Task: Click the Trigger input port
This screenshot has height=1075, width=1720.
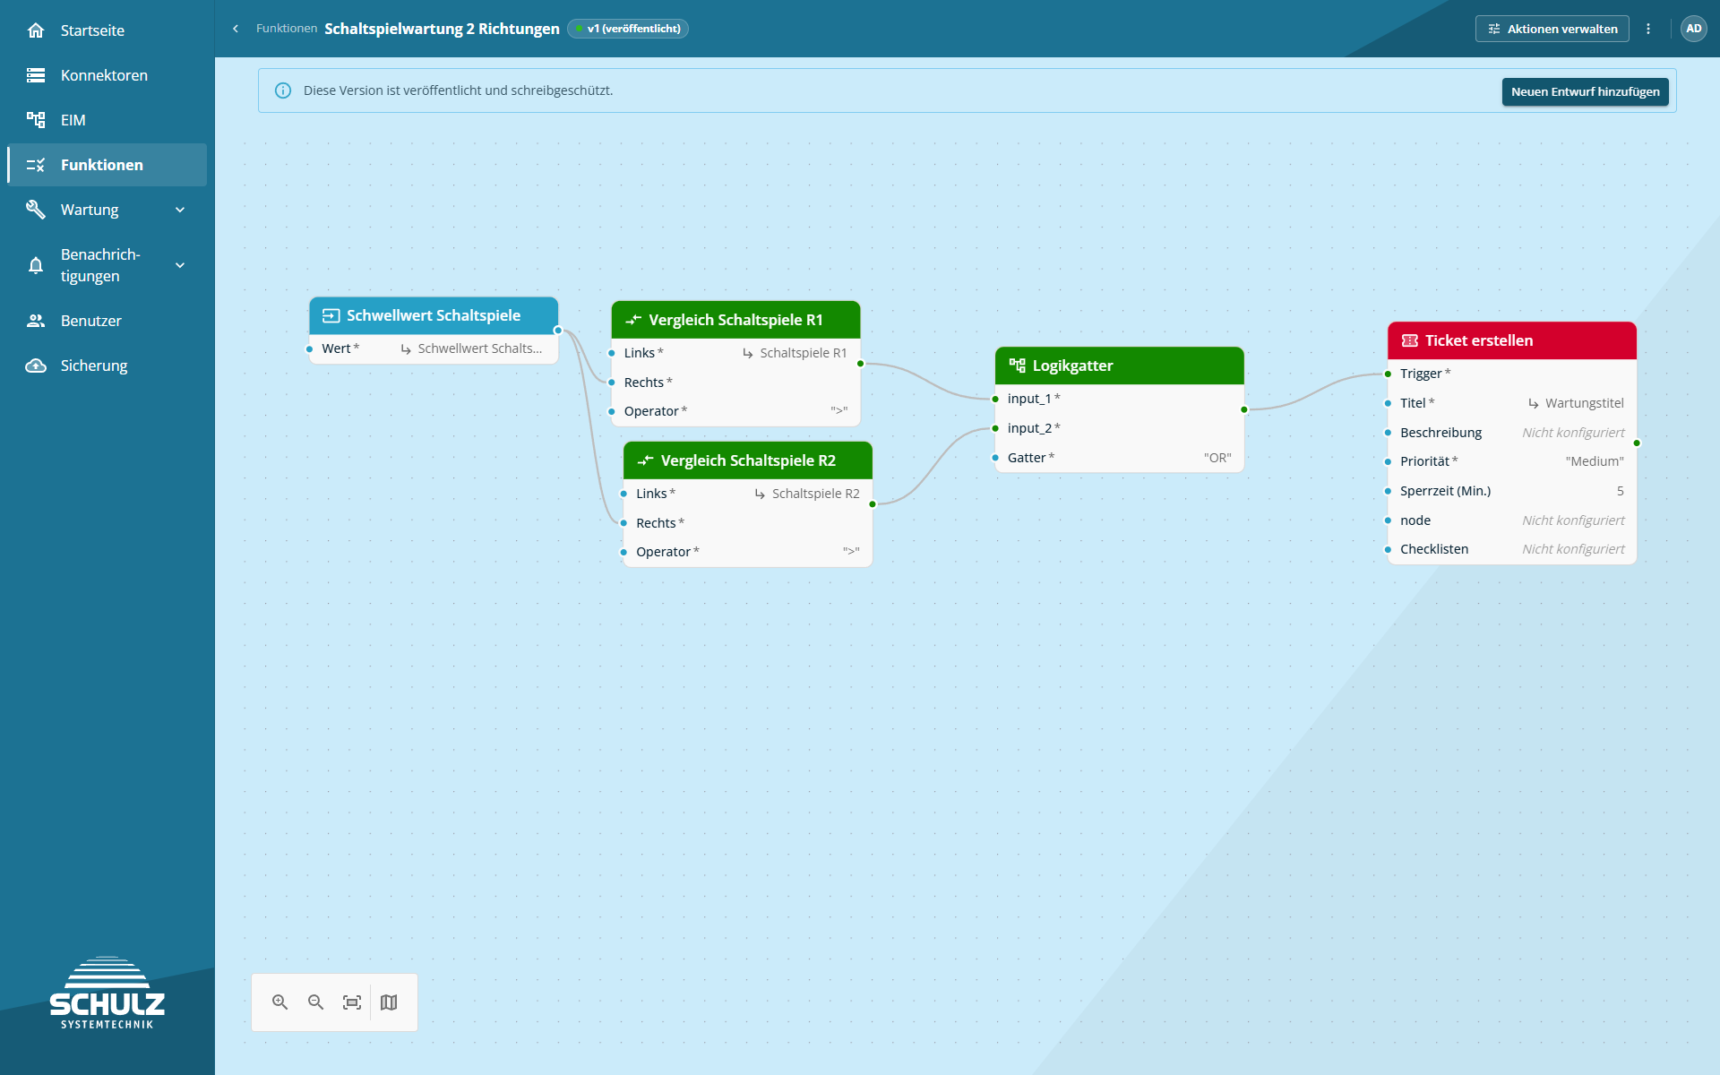Action: (1389, 374)
